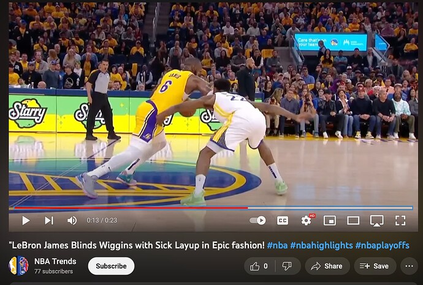This screenshot has height=285, width=423.
Task: Turn on closed captions
Action: pyautogui.click(x=283, y=220)
